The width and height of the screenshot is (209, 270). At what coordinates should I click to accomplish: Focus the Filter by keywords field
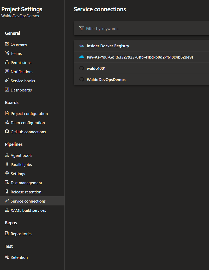(141, 28)
